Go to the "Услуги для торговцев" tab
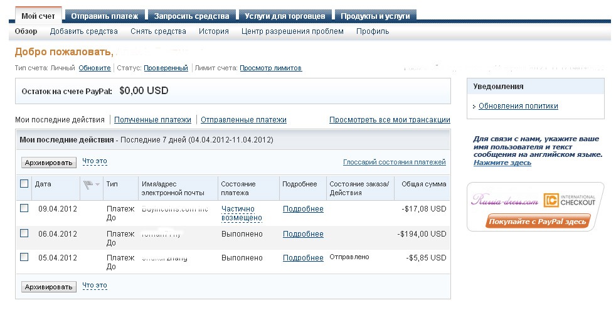Screen dimensions: 616x310 285,16
